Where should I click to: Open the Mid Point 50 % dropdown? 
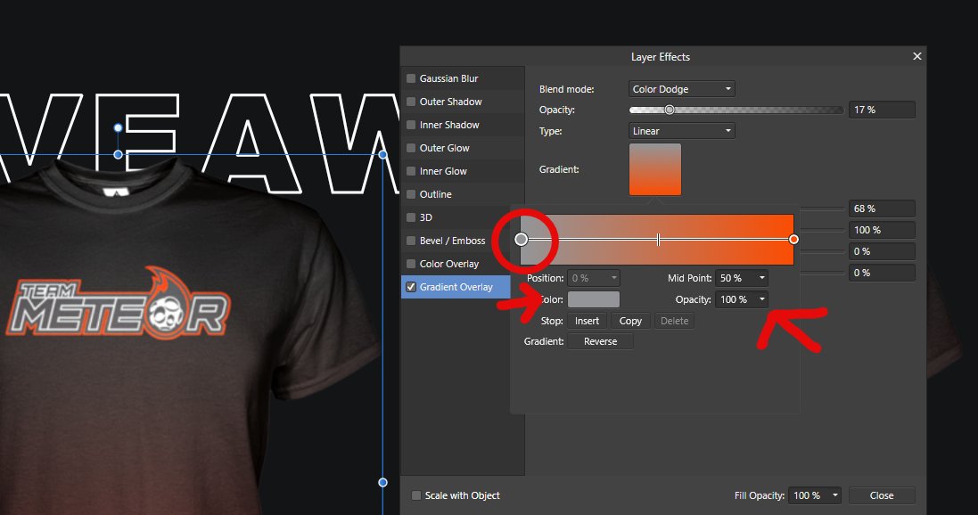742,278
